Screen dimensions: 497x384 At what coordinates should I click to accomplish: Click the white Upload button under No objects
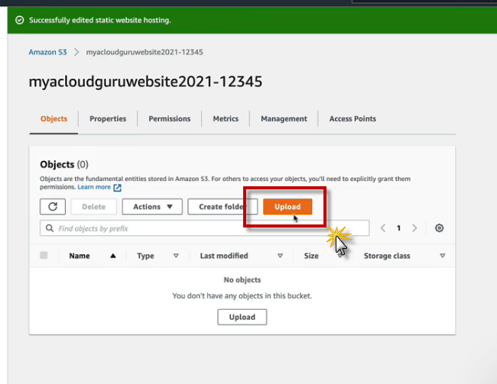pyautogui.click(x=242, y=317)
